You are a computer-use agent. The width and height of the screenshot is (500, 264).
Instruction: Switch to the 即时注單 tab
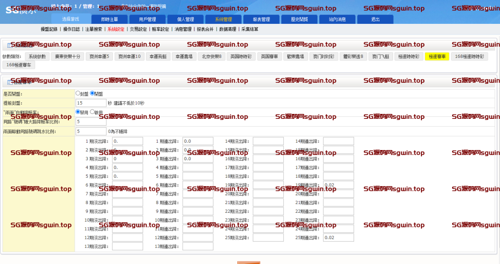click(x=109, y=19)
